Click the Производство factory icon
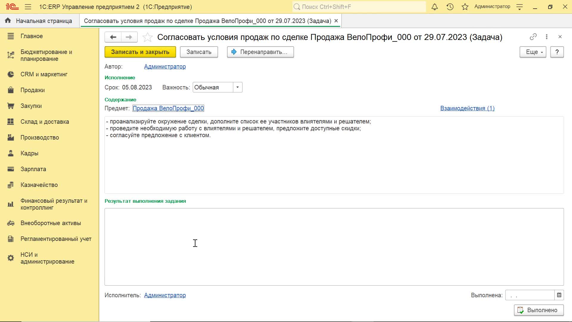 pyautogui.click(x=11, y=137)
